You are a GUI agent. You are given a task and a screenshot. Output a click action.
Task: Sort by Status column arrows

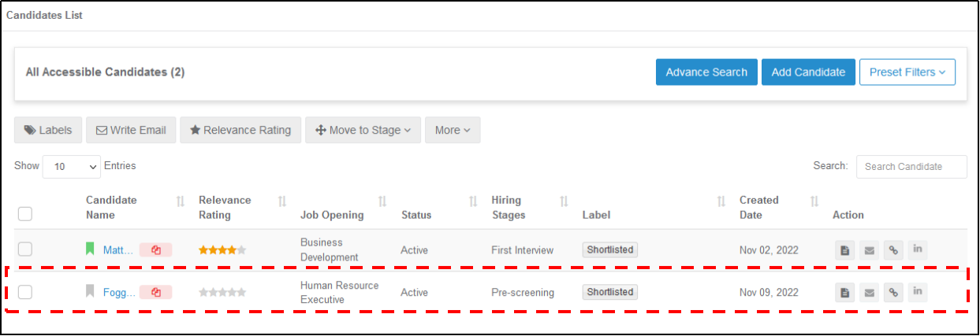point(472,201)
